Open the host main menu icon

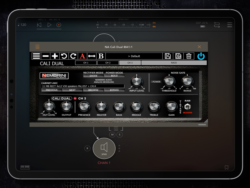(230, 25)
